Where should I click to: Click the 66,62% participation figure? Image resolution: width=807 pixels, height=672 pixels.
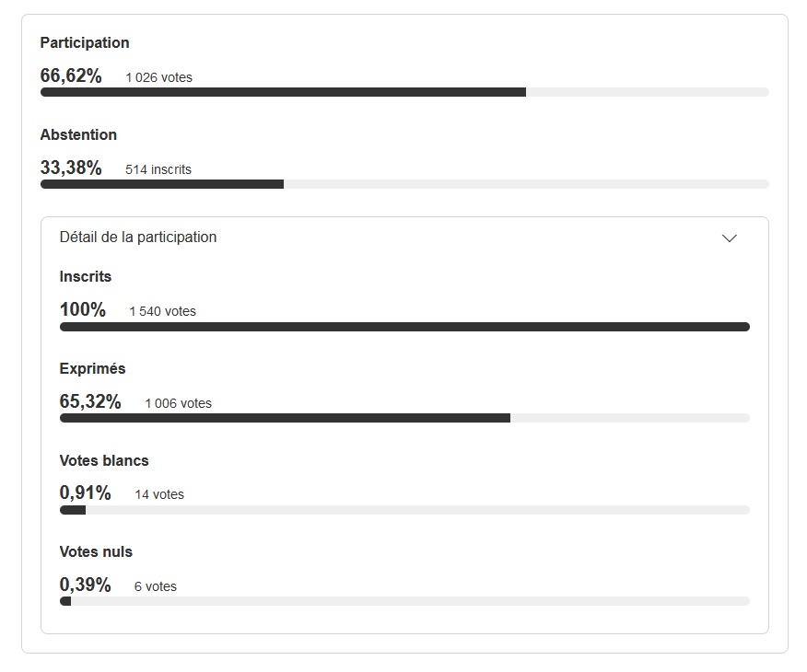(71, 75)
